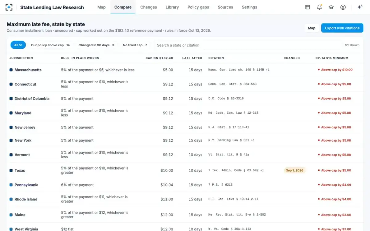Image resolution: width=370 pixels, height=231 pixels.
Task: Open the New York jurisdiction row
Action: [x=185, y=140]
